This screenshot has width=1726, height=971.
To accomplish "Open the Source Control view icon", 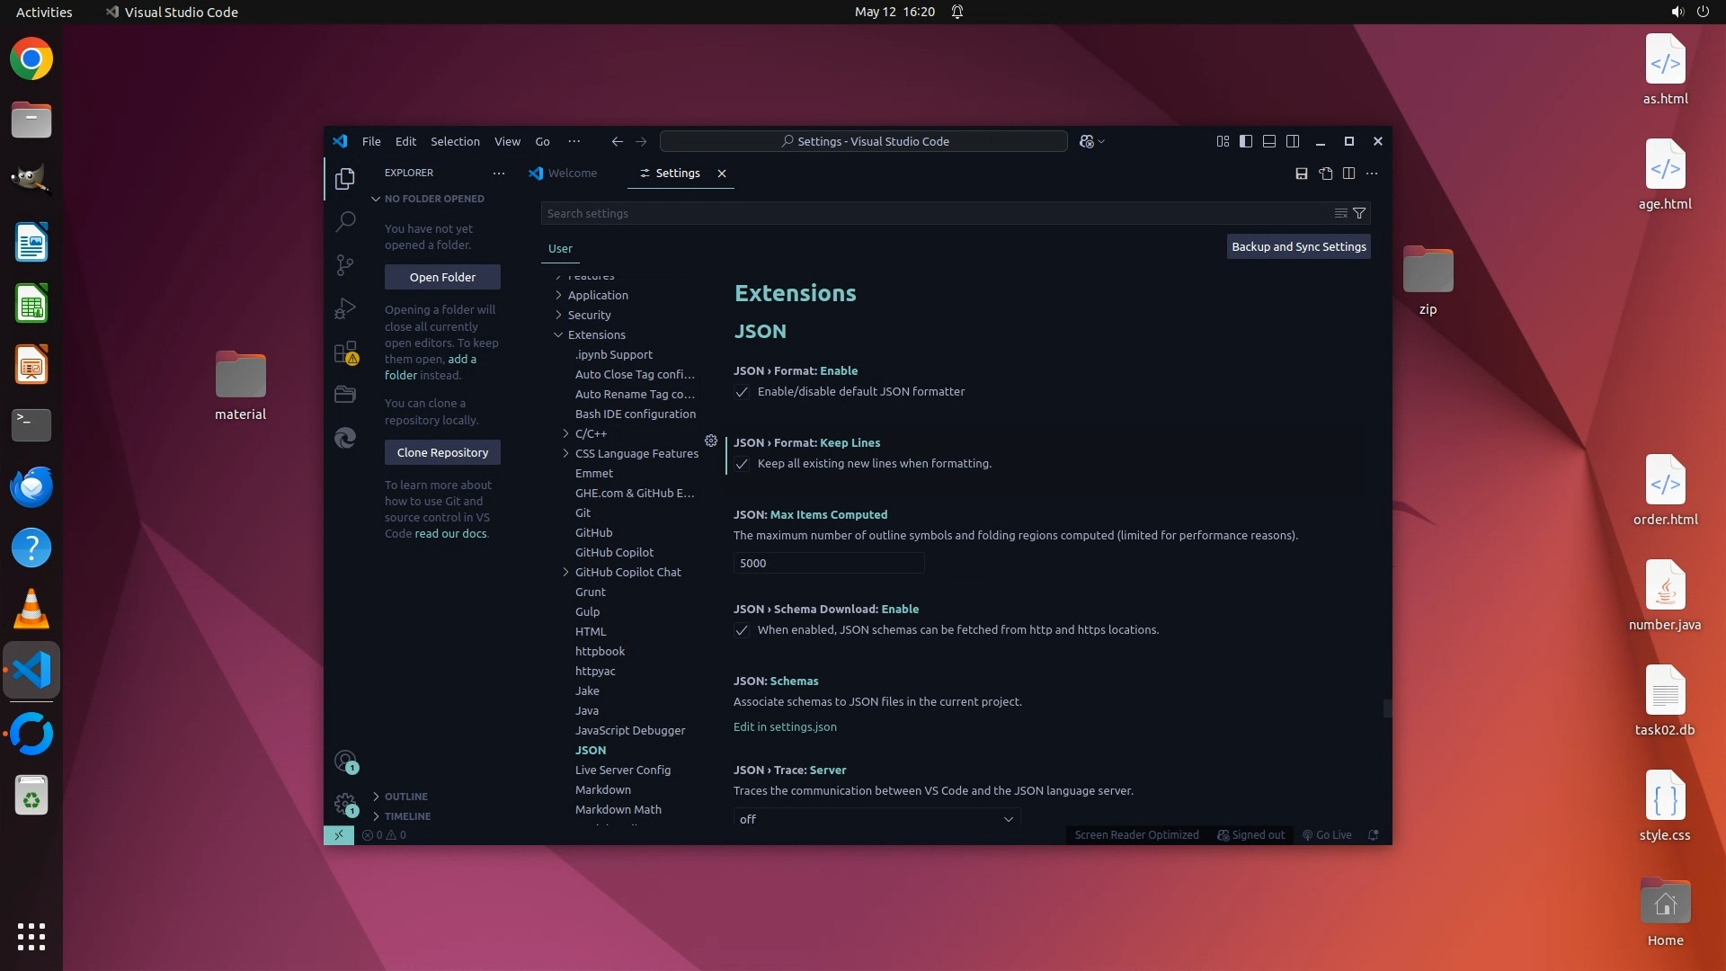I will (345, 264).
